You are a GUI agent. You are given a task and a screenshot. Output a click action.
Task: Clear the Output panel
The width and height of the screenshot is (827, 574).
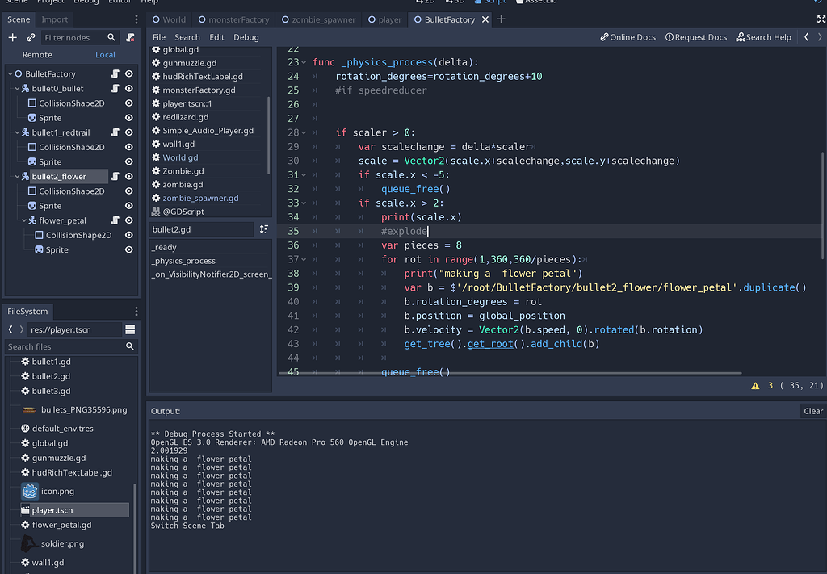pyautogui.click(x=812, y=411)
